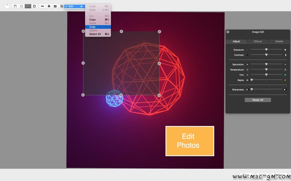
Task: Click the round white knob in toolbar
Action: click(x=7, y=6)
